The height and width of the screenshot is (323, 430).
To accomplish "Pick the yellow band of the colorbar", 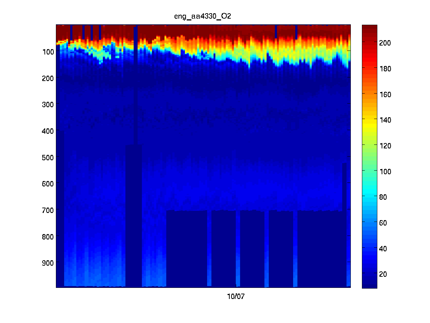I will [369, 124].
